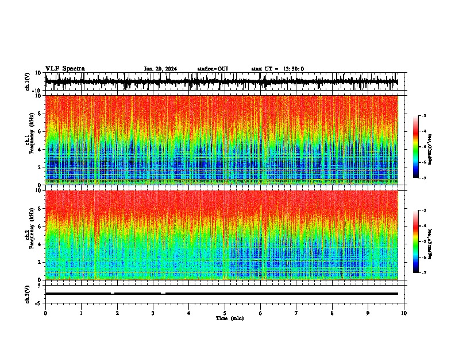
Task: Click the "ch.3(V)" axis label
Action: point(28,294)
